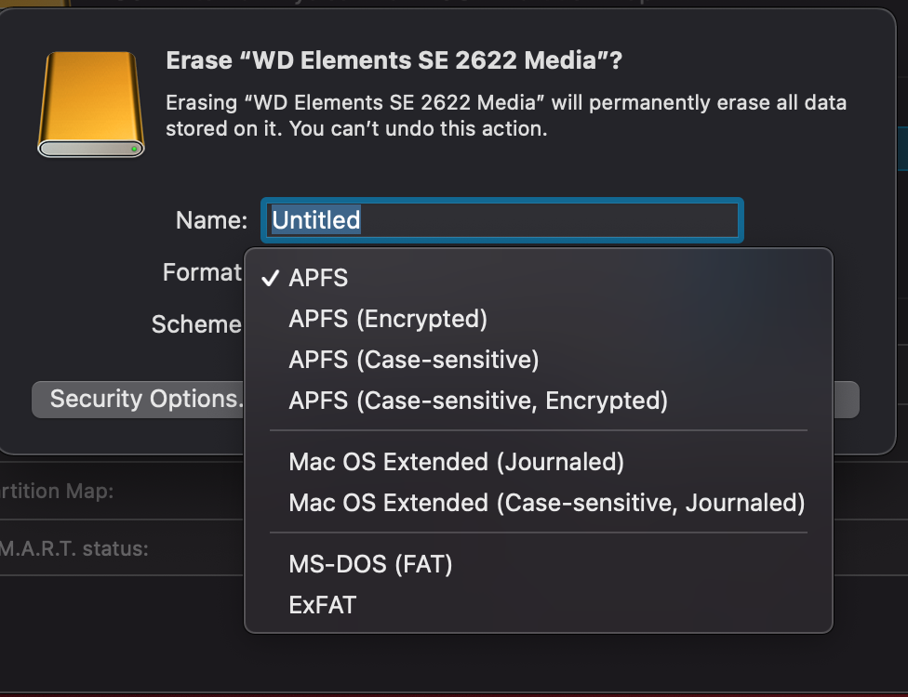
Task: Click the permanent erase warning description text
Action: [x=506, y=115]
